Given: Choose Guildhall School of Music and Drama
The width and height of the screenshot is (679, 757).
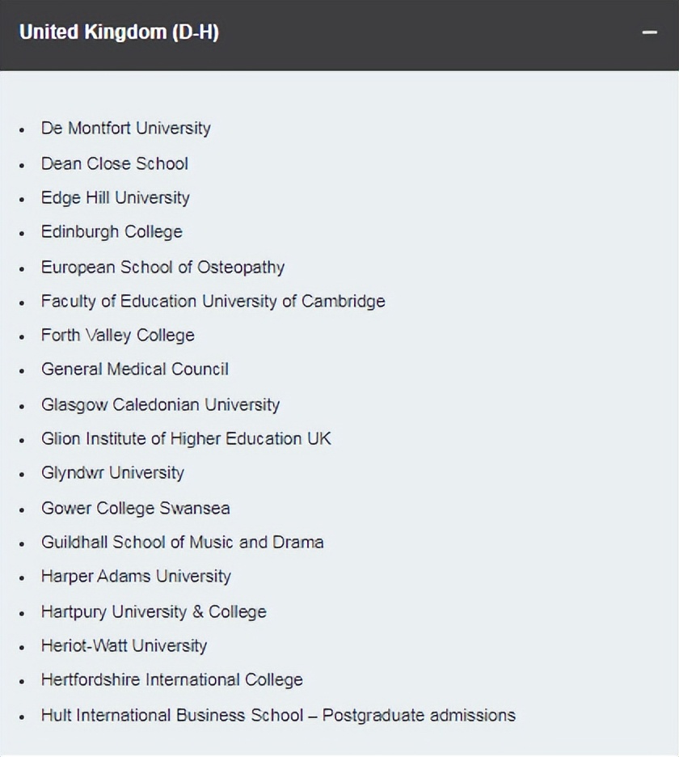Looking at the screenshot, I should [182, 543].
